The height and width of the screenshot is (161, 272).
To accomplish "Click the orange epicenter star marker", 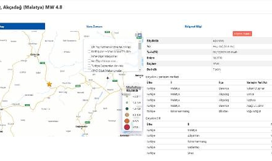I will click(x=49, y=84).
